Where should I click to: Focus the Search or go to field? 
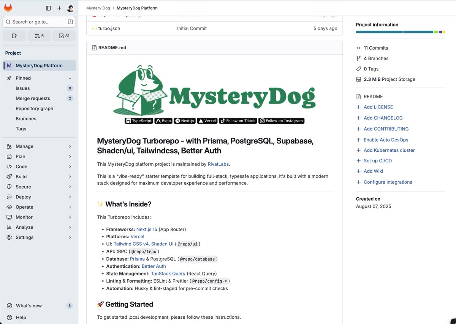tap(39, 22)
